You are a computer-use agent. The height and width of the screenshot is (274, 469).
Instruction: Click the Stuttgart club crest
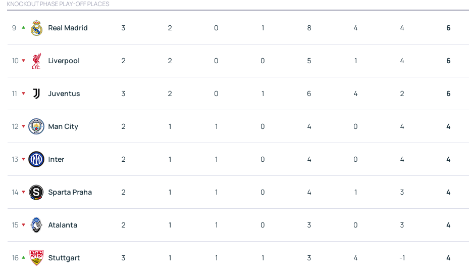tap(36, 258)
